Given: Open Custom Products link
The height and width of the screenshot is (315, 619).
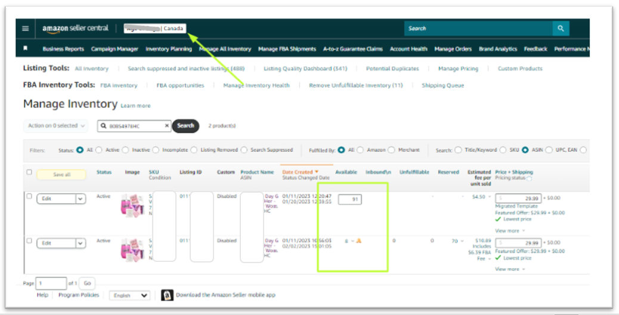Looking at the screenshot, I should (520, 69).
